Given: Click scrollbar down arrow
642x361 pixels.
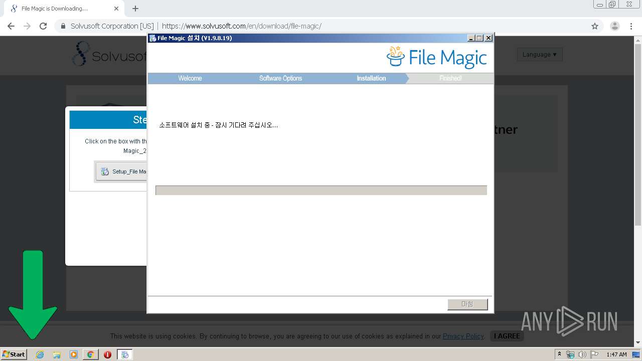Looking at the screenshot, I should coord(638,343).
